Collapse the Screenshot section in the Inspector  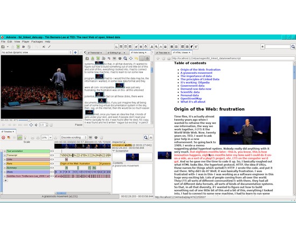[x=114, y=151]
